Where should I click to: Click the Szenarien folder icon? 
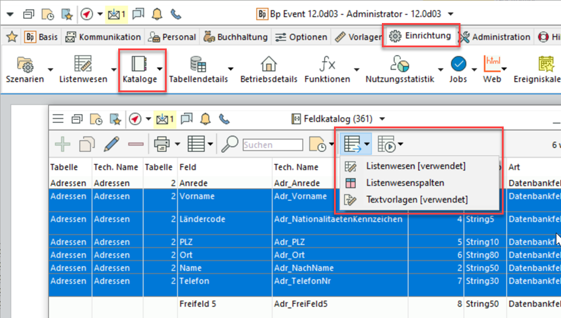click(25, 64)
